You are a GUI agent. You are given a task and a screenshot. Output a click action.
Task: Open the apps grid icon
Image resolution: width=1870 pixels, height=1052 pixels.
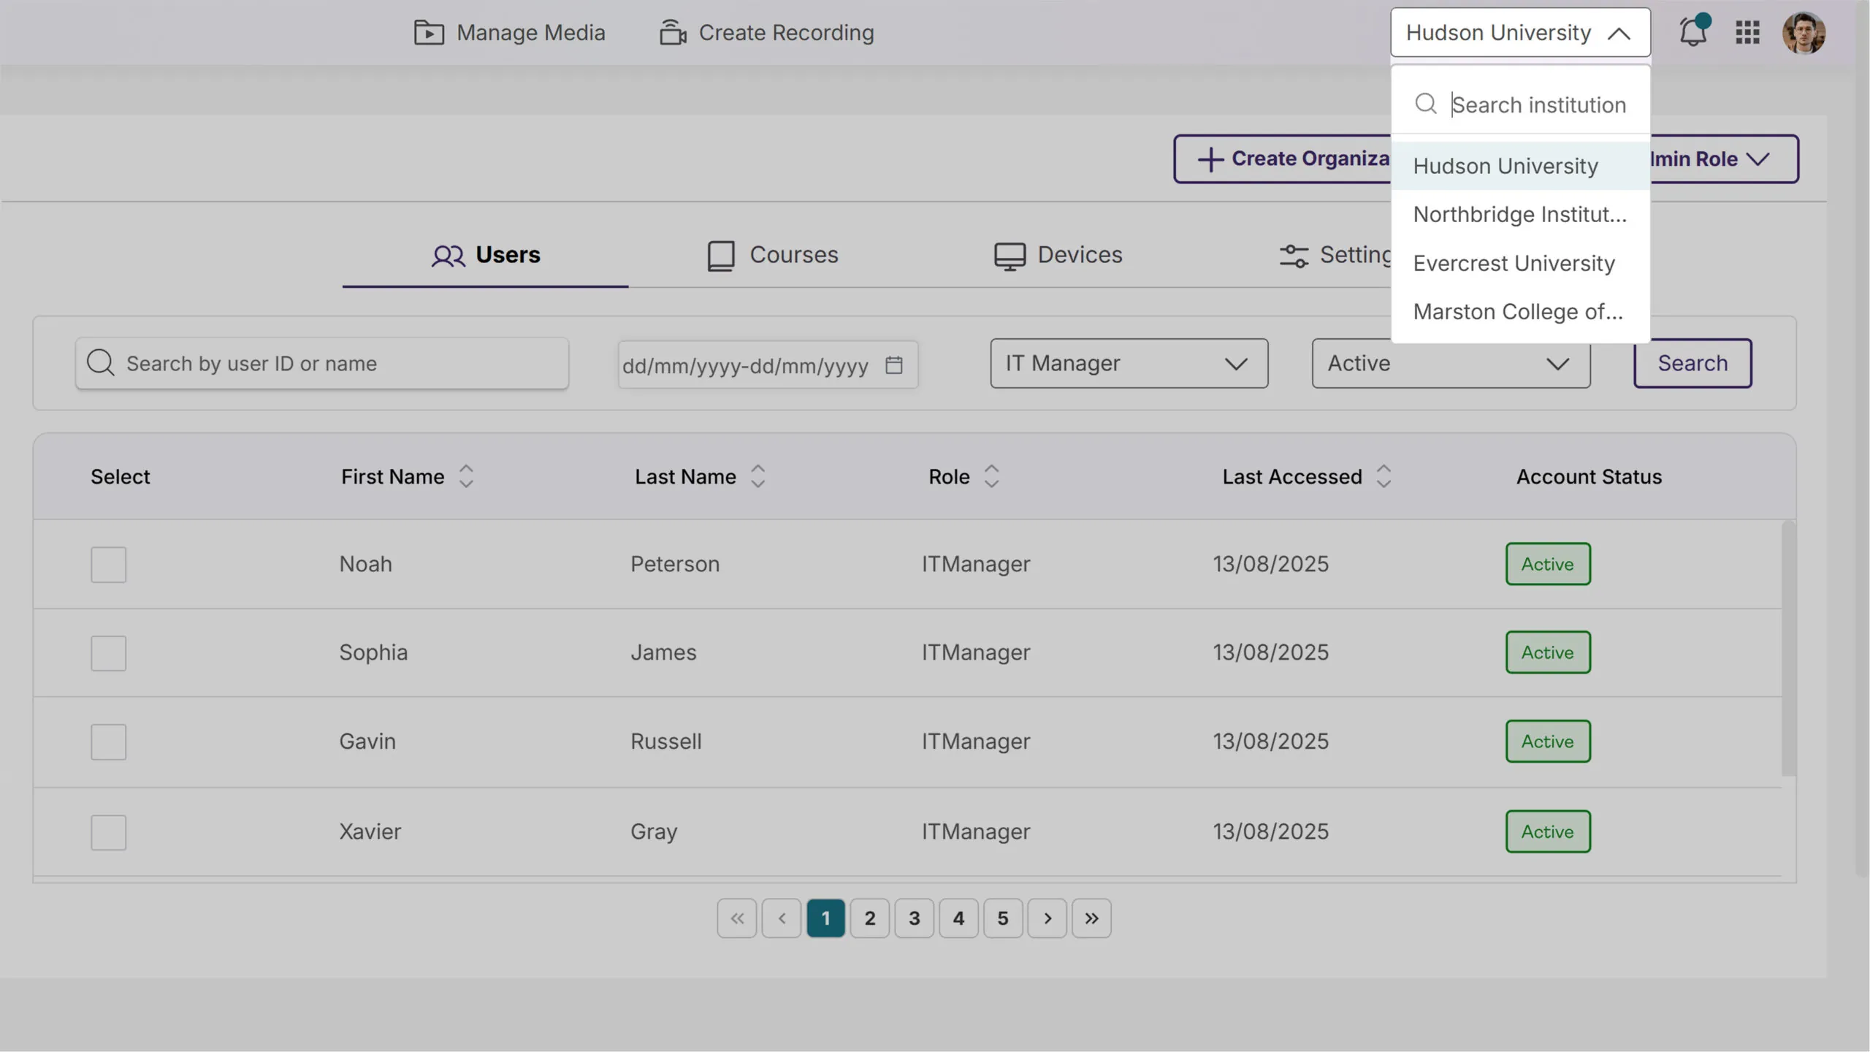[1747, 33]
